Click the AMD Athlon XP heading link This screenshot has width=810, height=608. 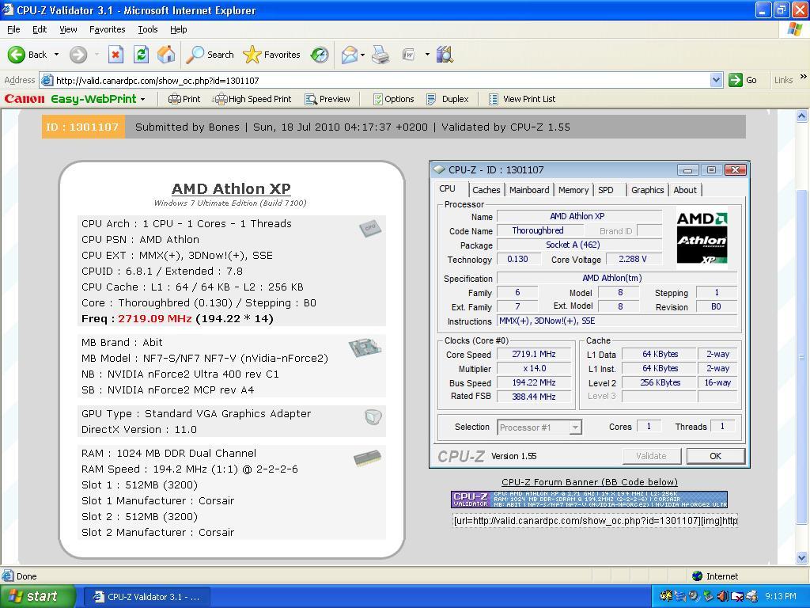(x=231, y=188)
